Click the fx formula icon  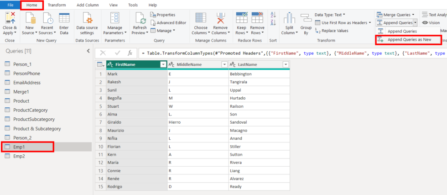130,53
